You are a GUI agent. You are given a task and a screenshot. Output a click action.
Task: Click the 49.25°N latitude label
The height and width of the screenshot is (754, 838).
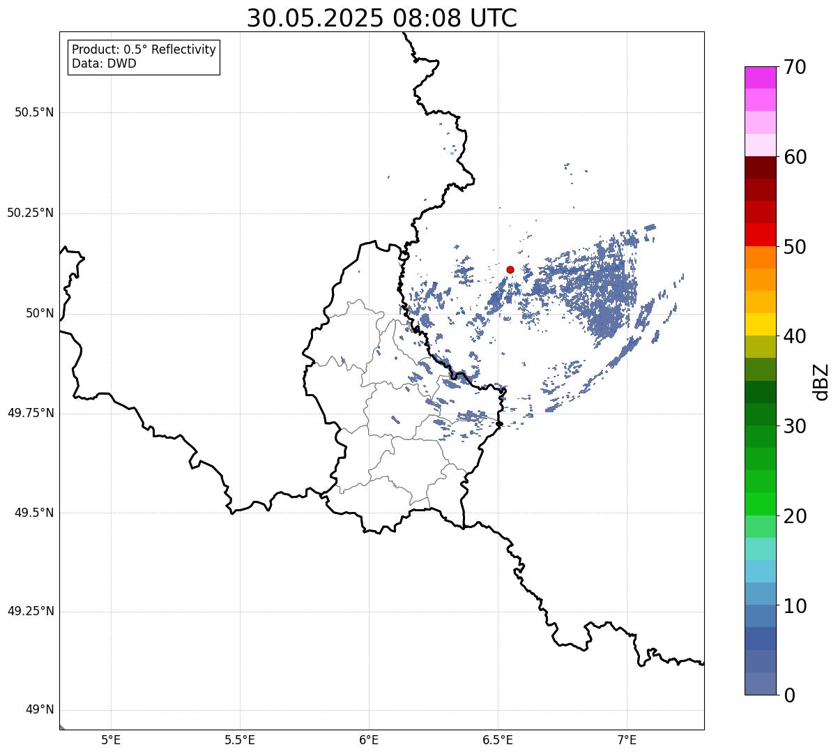[31, 612]
